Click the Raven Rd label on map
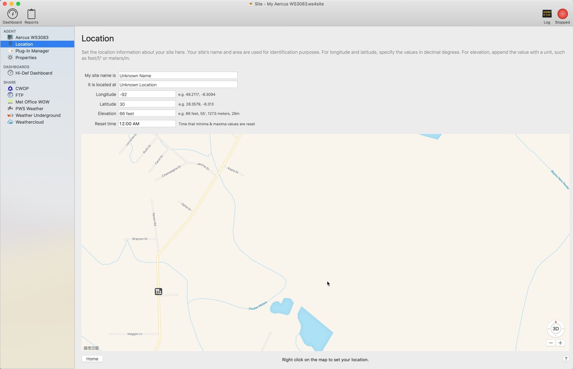The width and height of the screenshot is (573, 369). [x=154, y=219]
